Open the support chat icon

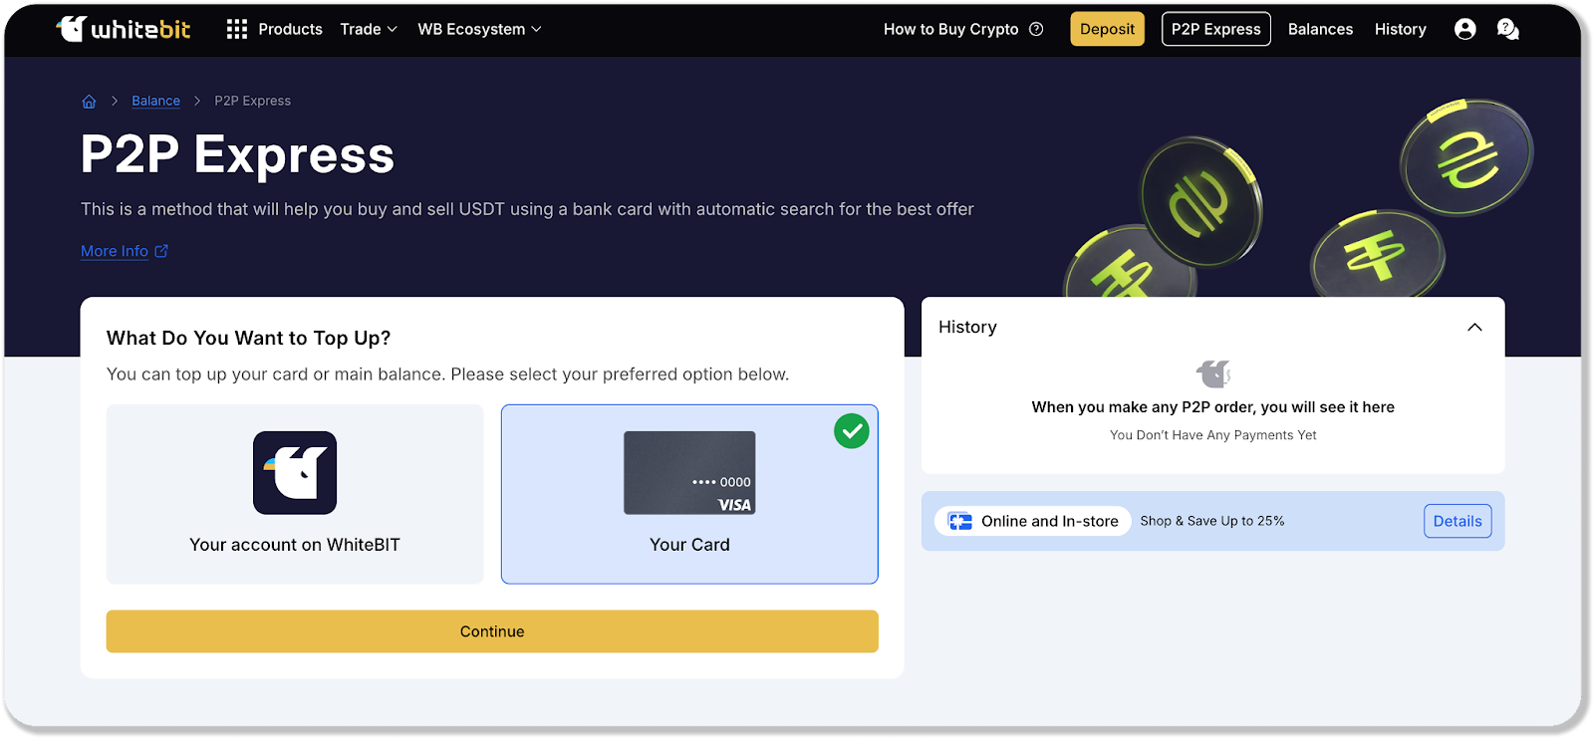point(1507,29)
